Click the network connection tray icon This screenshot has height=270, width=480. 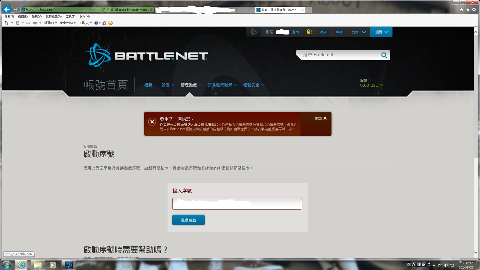pos(452,265)
